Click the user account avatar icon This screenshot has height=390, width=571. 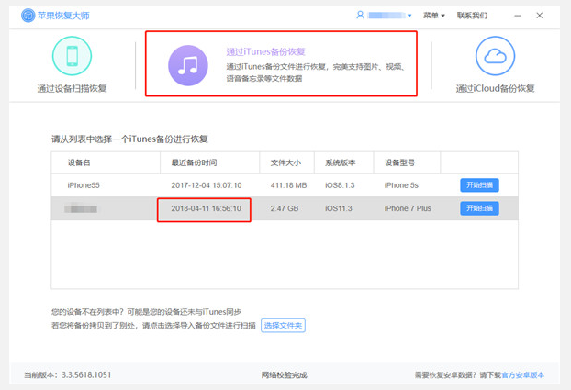coord(360,16)
